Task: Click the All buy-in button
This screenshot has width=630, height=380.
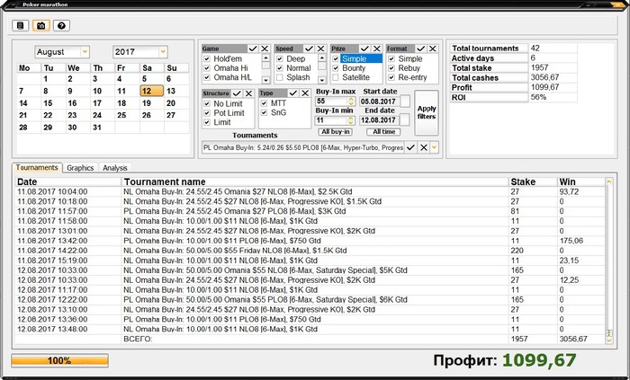Action: tap(336, 132)
